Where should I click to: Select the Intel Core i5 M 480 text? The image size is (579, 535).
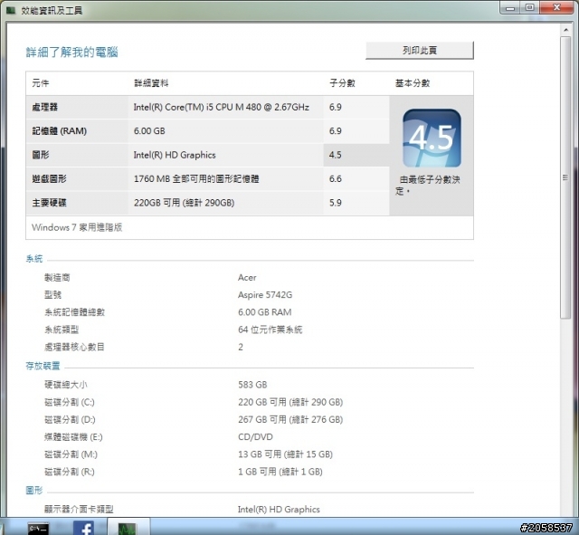point(221,107)
